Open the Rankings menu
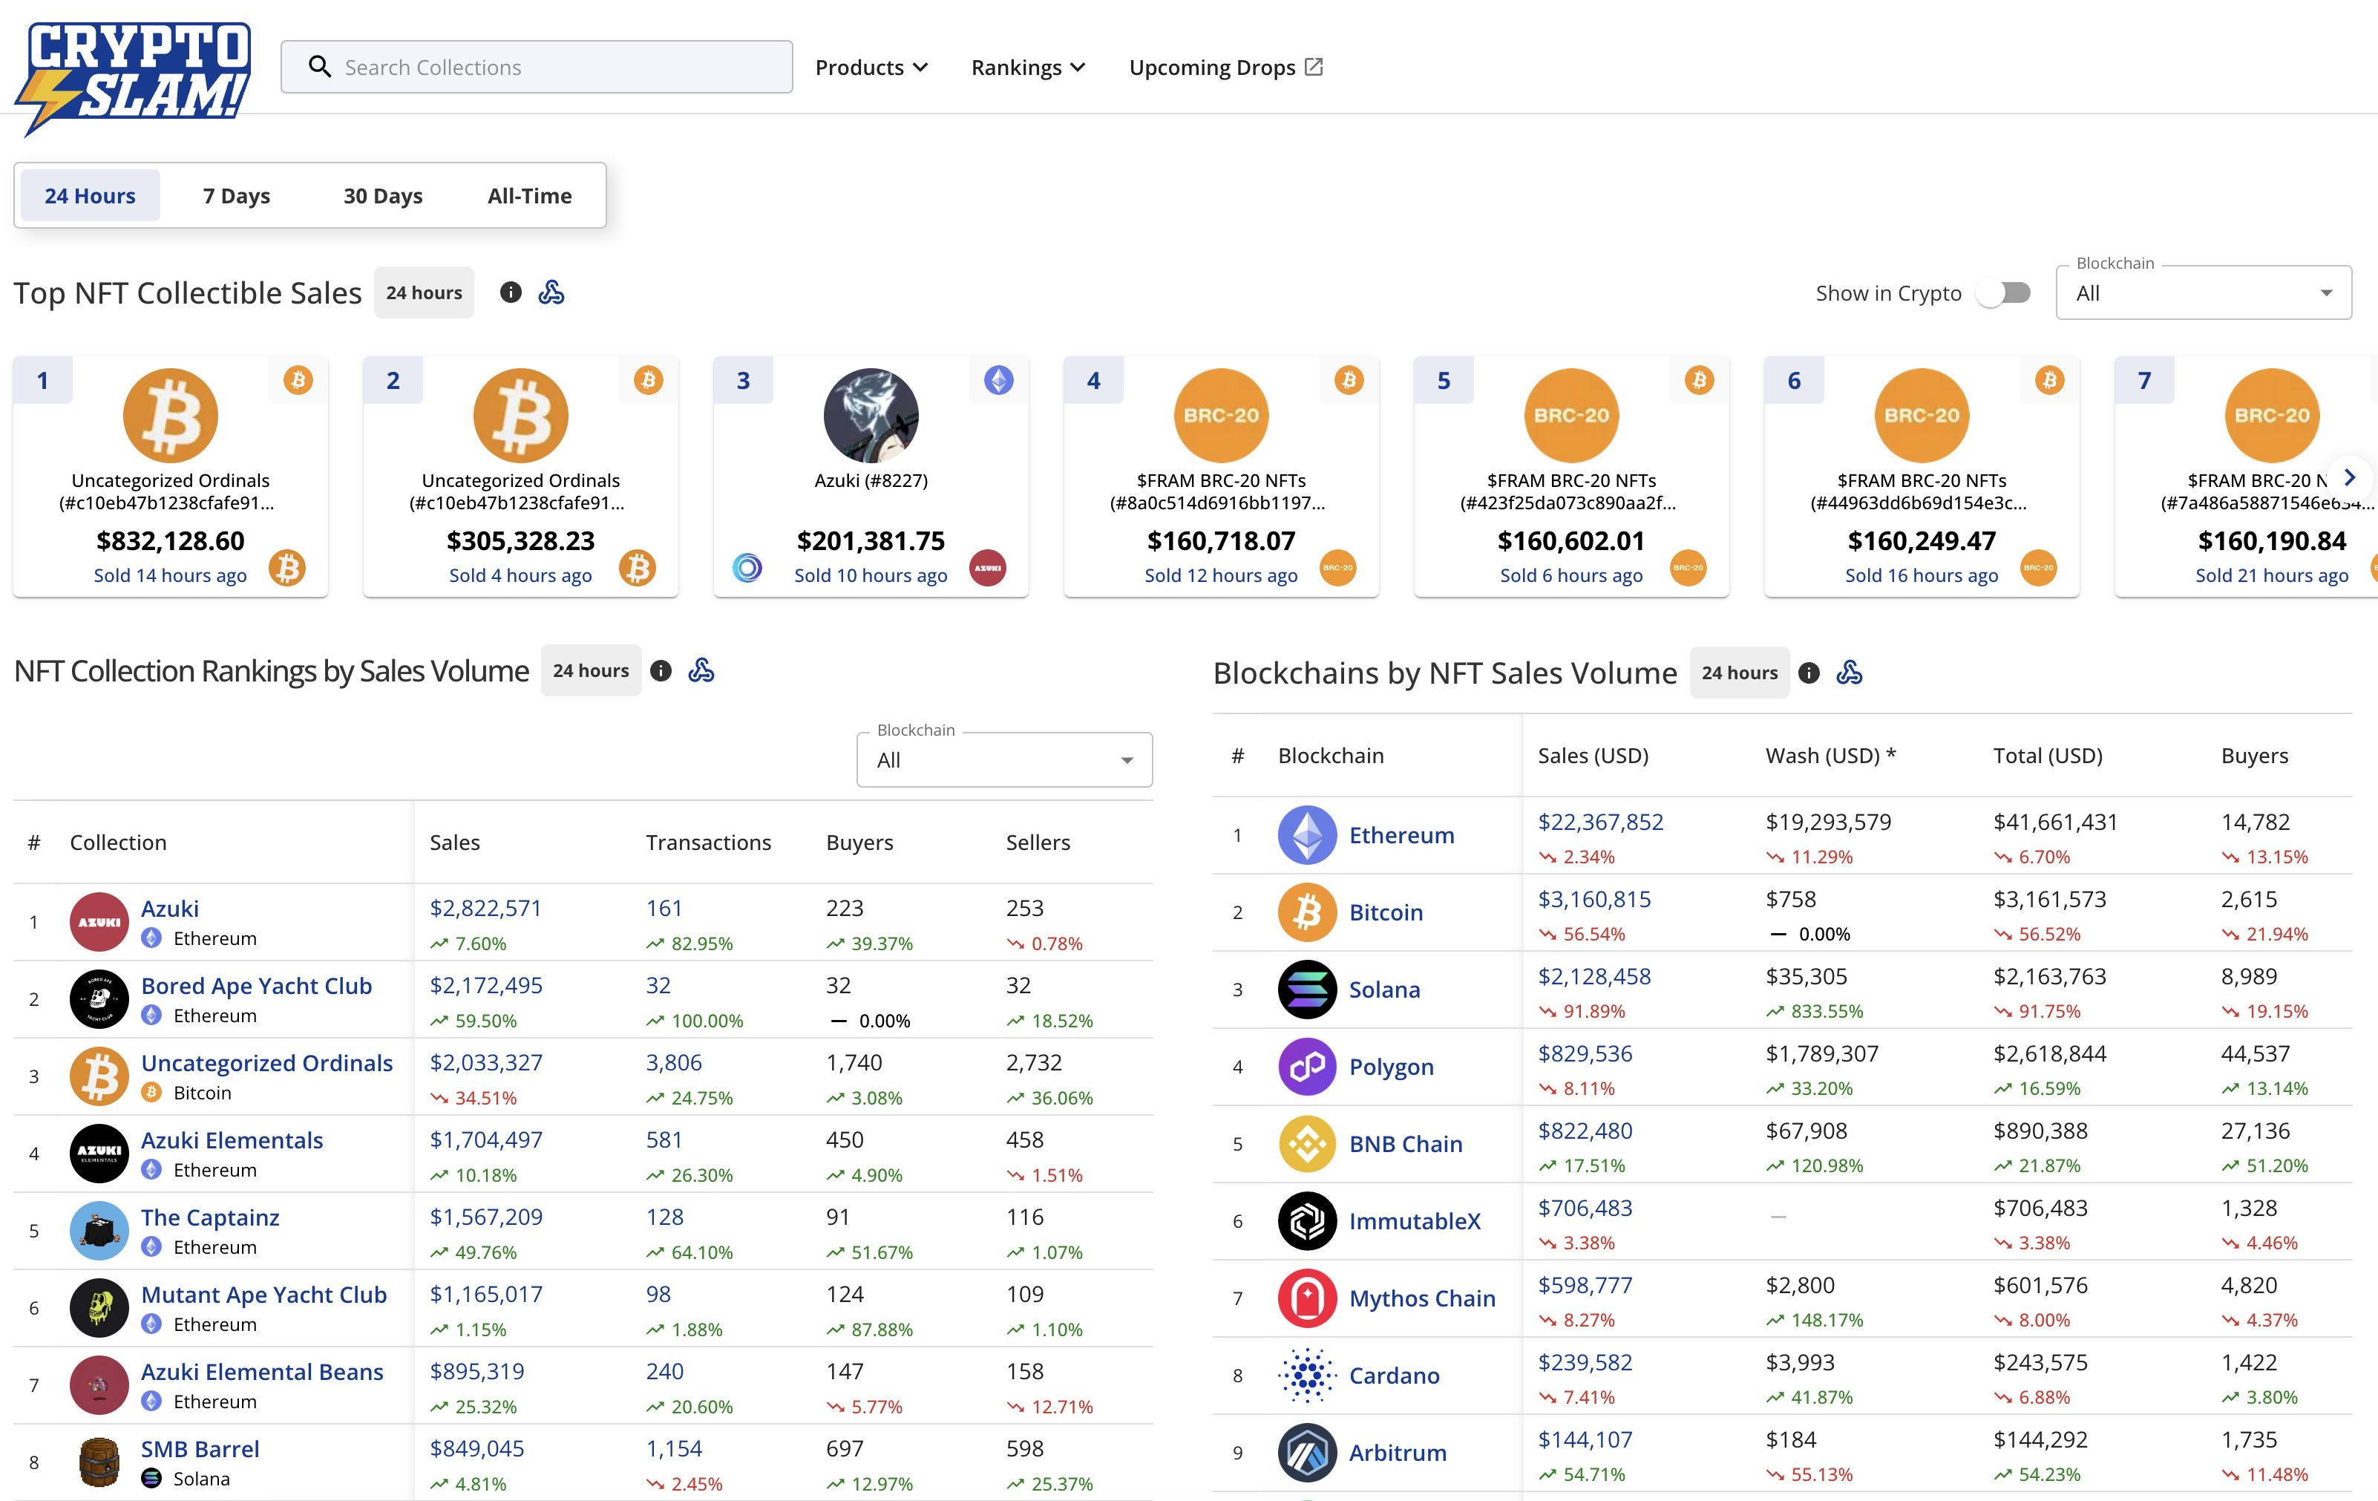Screen dimensions: 2378x1501 [x=1027, y=67]
